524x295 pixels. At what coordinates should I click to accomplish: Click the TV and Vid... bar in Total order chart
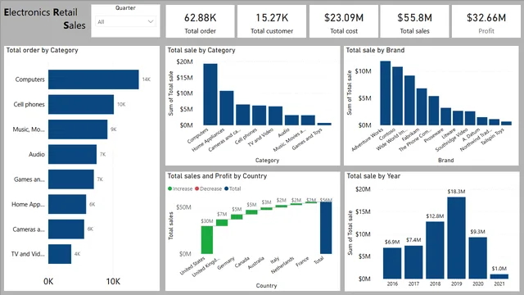[x=60, y=254]
